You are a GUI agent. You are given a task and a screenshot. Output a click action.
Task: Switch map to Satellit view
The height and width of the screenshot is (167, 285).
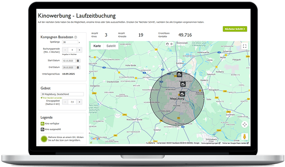click(x=111, y=46)
